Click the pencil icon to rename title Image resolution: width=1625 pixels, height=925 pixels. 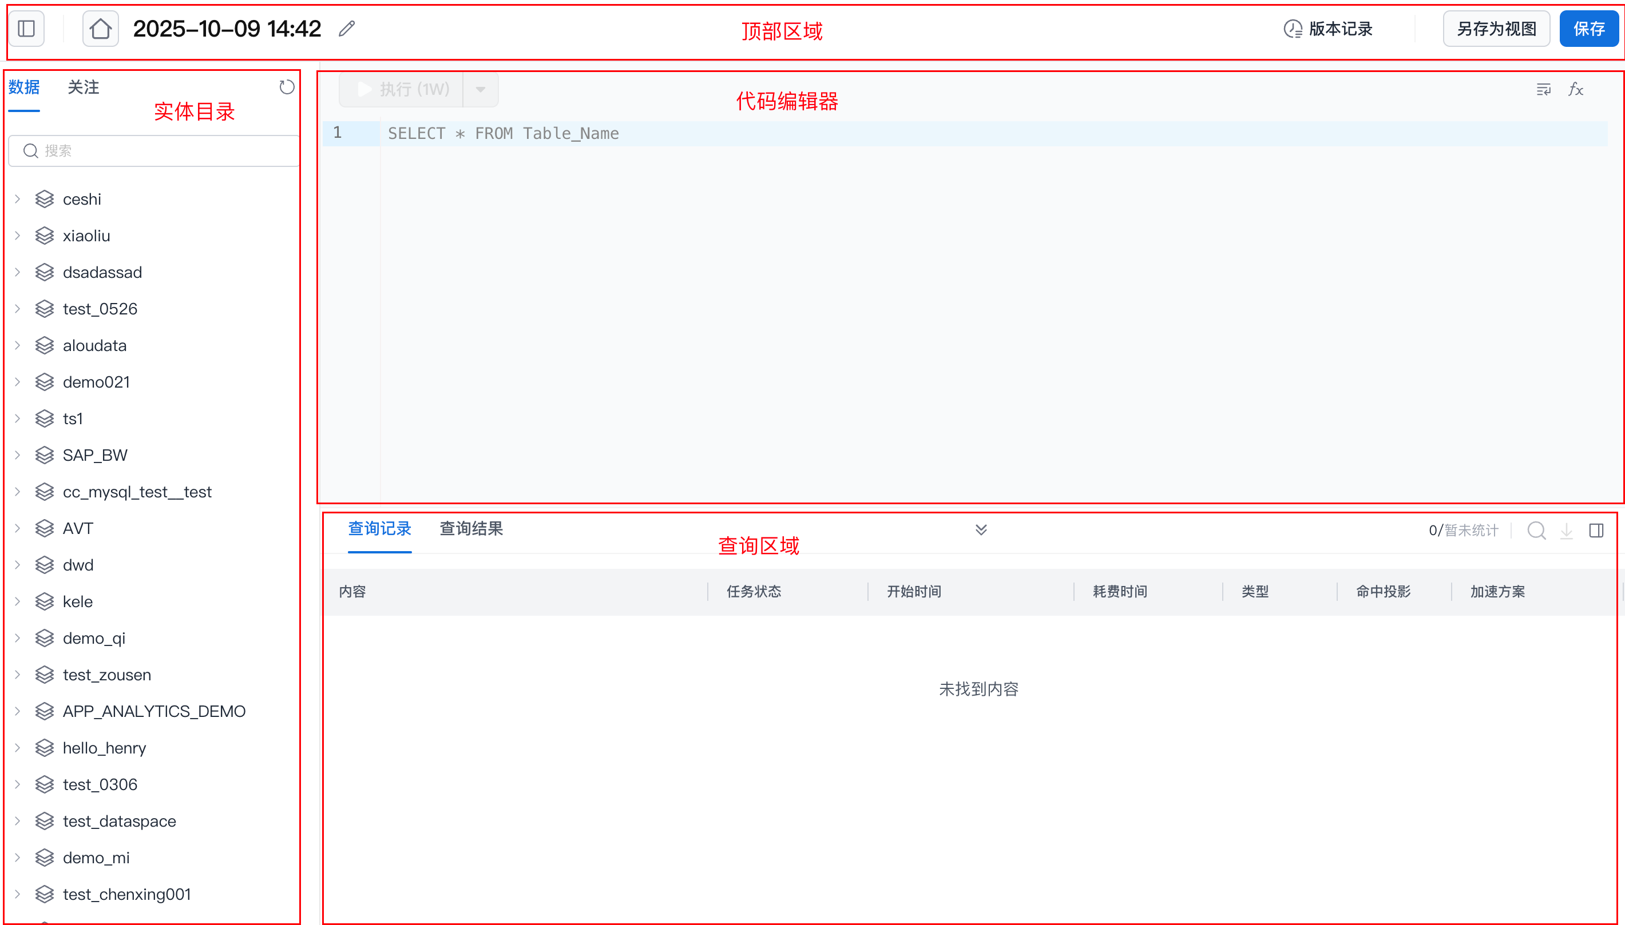pos(347,29)
